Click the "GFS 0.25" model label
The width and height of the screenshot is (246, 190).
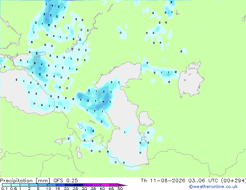(66, 181)
